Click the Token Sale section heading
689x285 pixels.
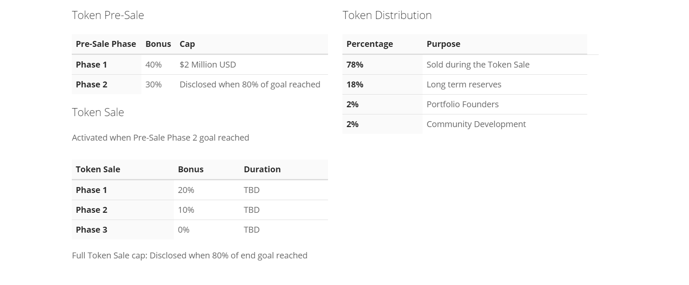pos(98,112)
